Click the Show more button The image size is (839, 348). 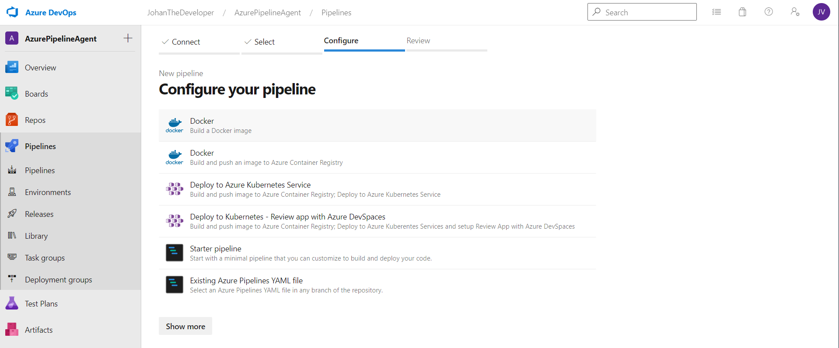[185, 326]
